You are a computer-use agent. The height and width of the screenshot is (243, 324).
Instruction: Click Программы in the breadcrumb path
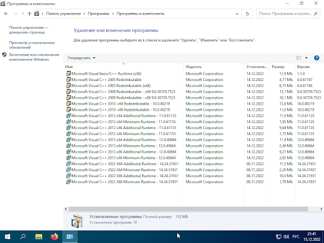(99, 13)
